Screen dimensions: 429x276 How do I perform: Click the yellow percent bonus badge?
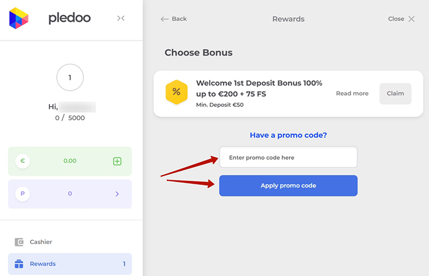click(176, 93)
